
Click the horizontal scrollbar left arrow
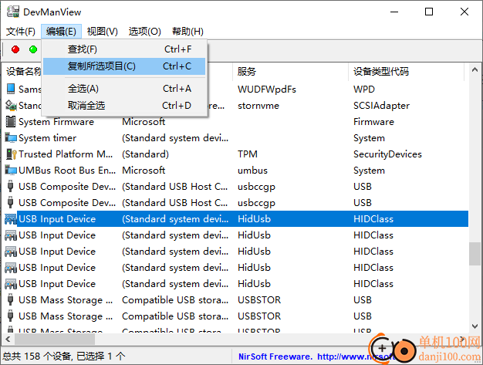pyautogui.click(x=8, y=339)
